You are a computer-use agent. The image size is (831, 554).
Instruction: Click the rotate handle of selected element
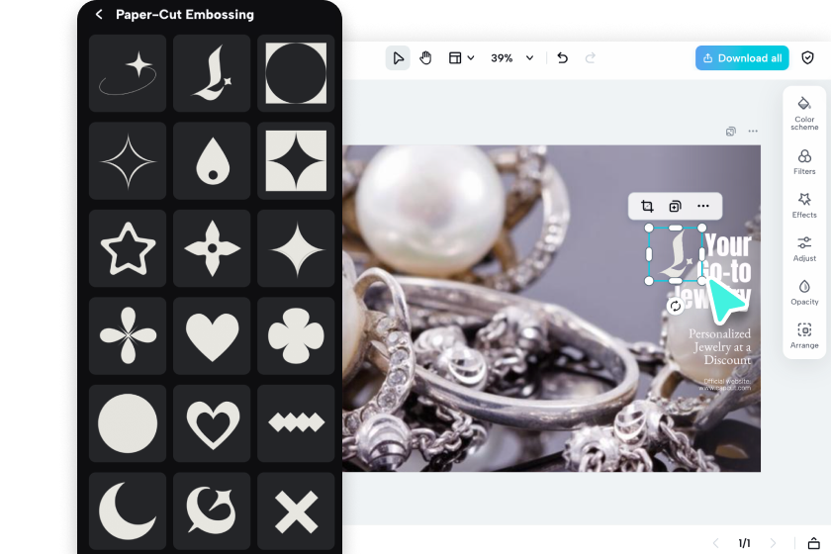(675, 306)
